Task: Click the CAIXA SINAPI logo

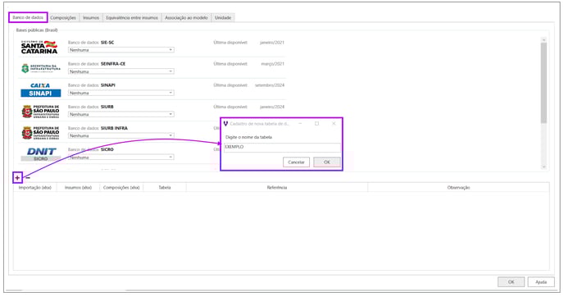Action: tap(40, 89)
